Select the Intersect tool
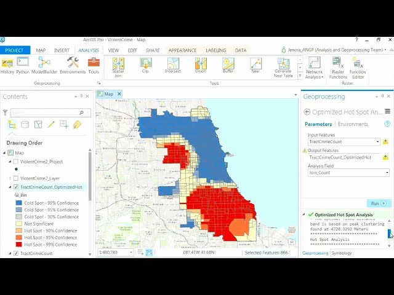Image resolution: width=394 pixels, height=295 pixels. pos(173,65)
